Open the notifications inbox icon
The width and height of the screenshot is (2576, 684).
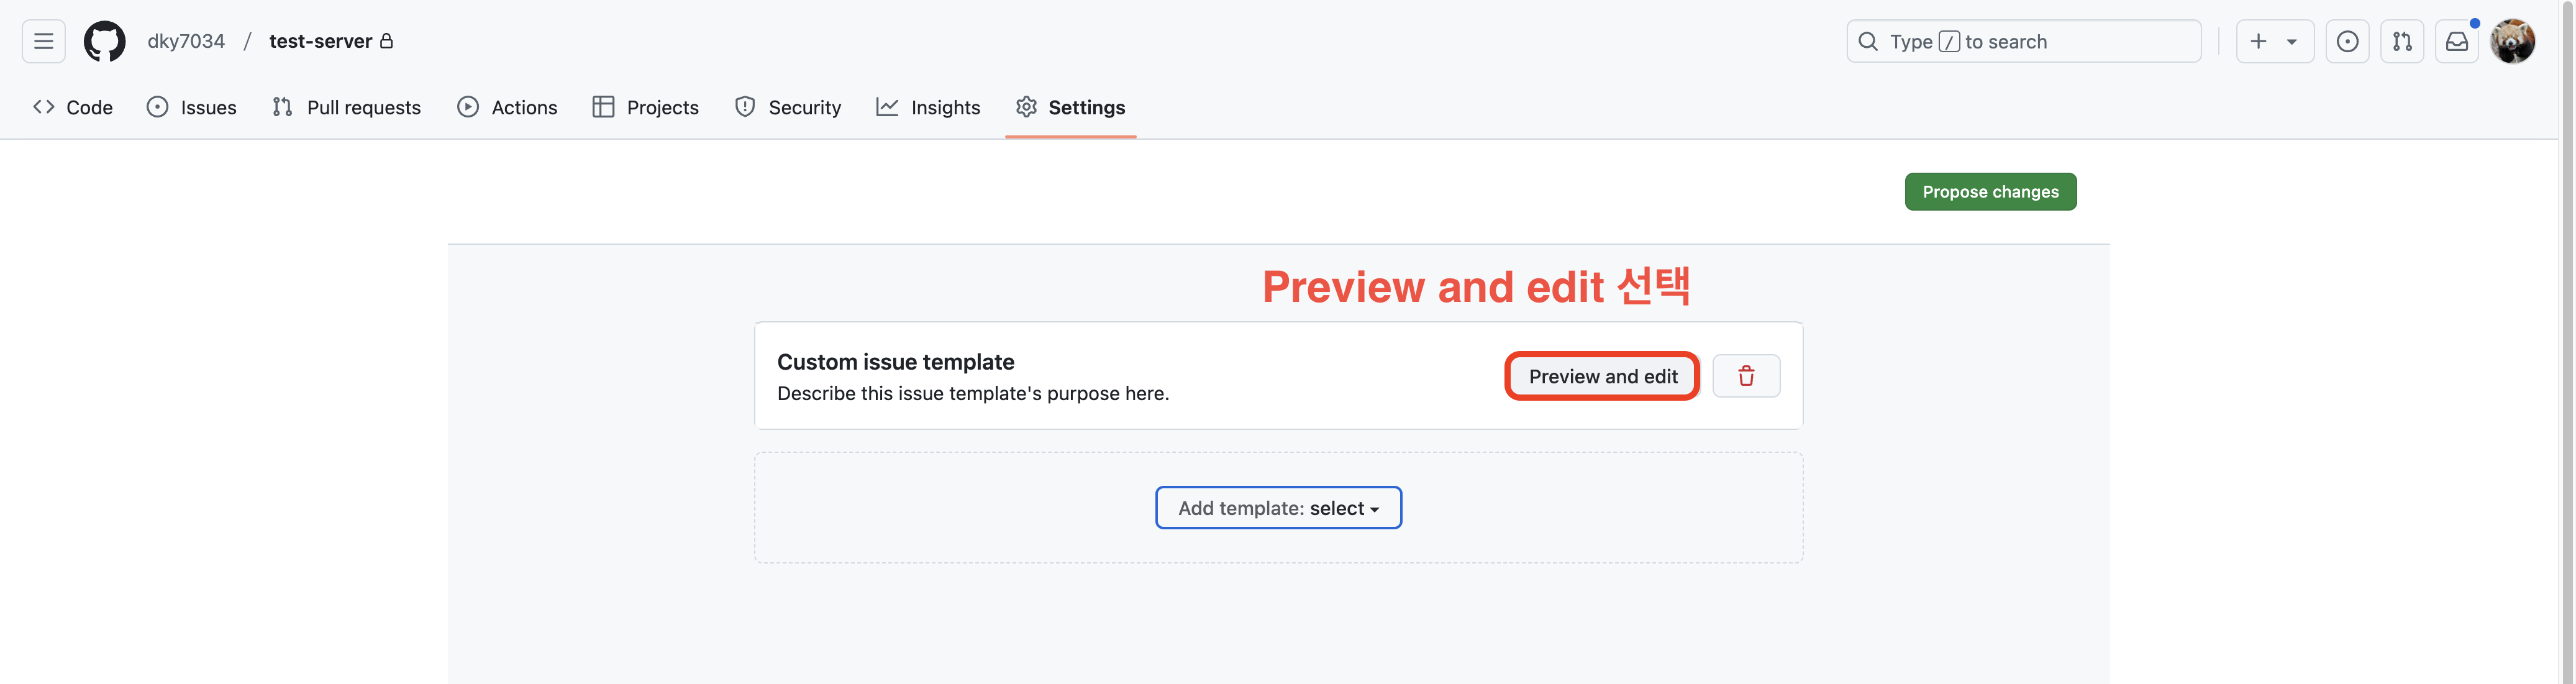pyautogui.click(x=2456, y=41)
